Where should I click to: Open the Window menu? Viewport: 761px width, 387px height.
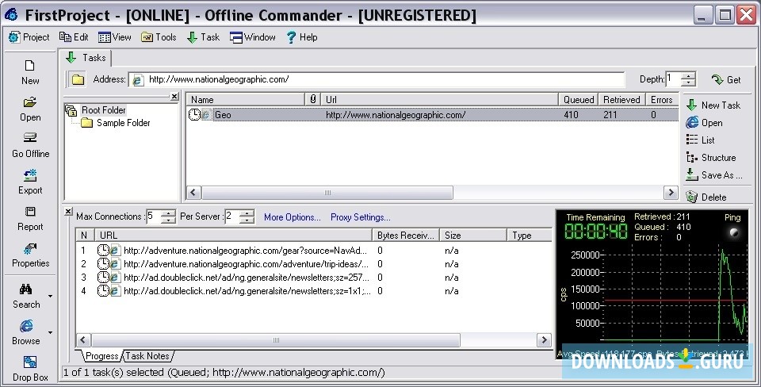253,37
